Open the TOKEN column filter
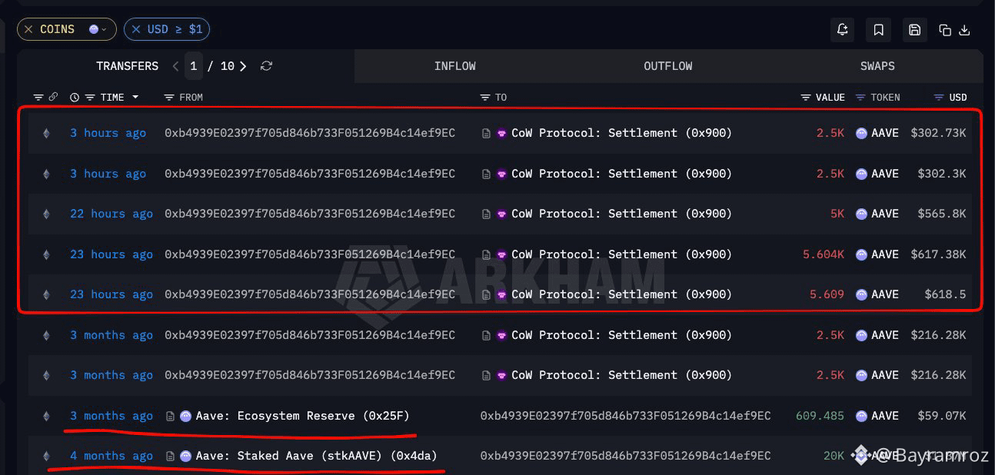Screen dimensions: 995x475 (860, 98)
